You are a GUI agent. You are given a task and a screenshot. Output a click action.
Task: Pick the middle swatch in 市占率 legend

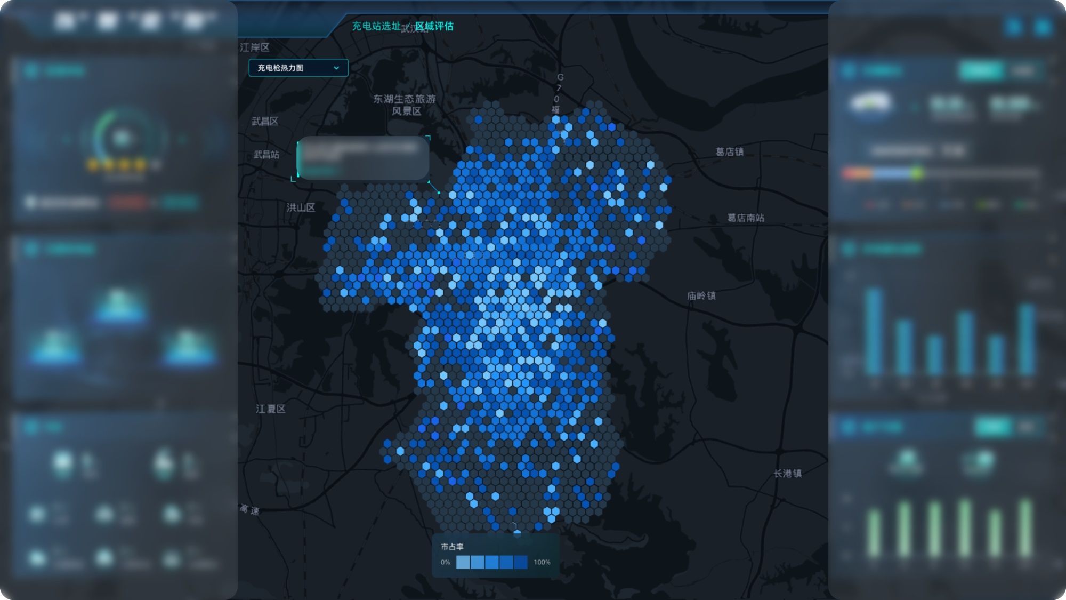[x=492, y=562]
